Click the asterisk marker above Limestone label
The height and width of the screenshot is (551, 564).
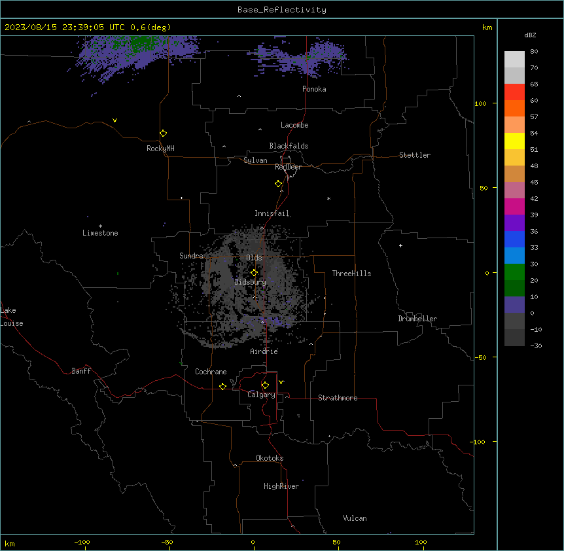pyautogui.click(x=100, y=226)
